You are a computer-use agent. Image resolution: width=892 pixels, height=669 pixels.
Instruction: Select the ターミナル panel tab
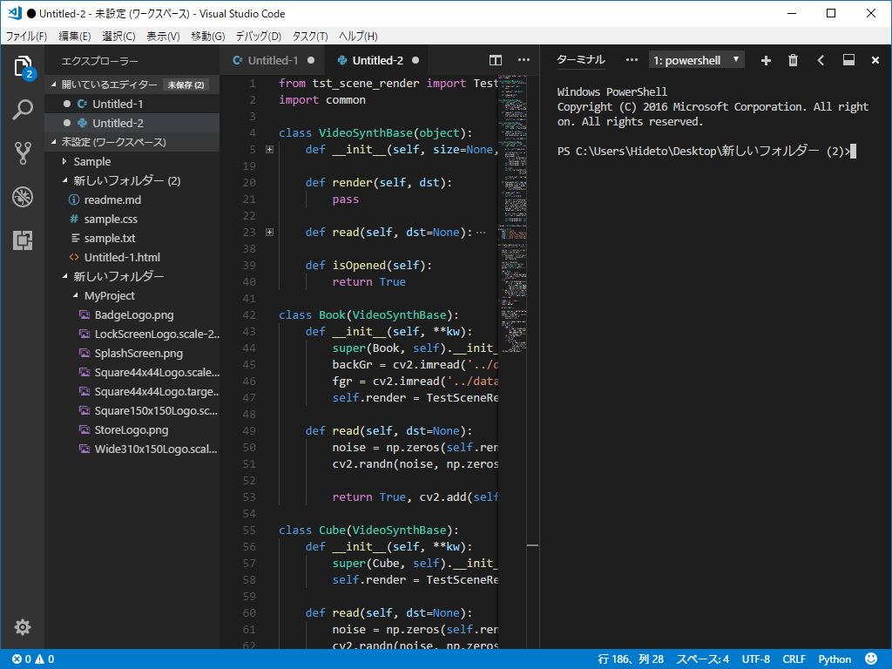(x=580, y=60)
